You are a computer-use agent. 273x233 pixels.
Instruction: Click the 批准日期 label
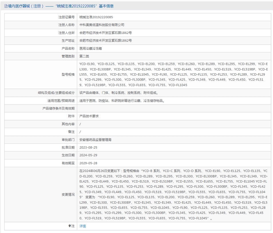68,147
